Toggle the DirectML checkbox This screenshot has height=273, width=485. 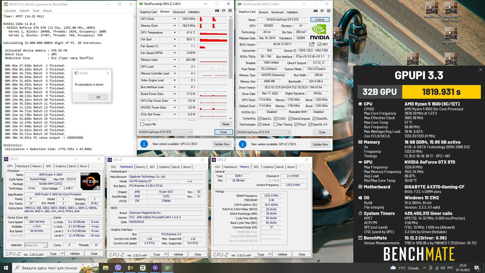pos(314,119)
